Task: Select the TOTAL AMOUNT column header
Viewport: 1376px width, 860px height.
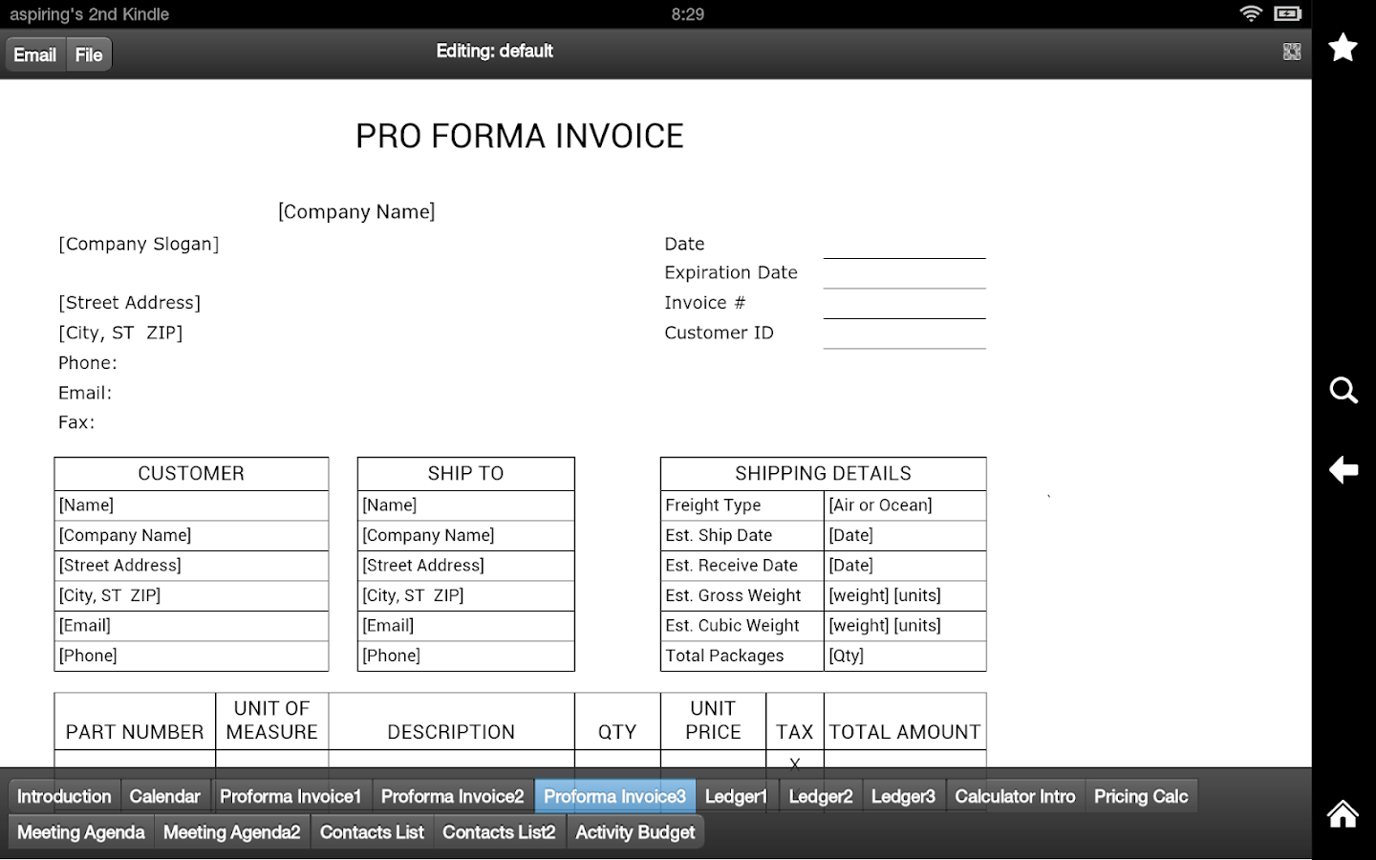Action: 905,721
